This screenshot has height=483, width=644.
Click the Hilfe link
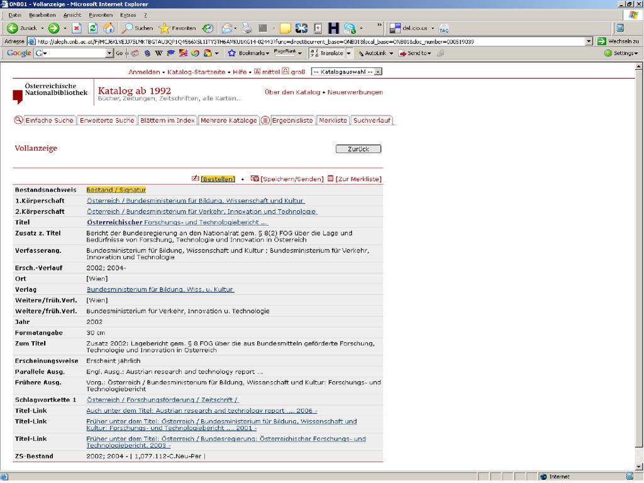240,72
